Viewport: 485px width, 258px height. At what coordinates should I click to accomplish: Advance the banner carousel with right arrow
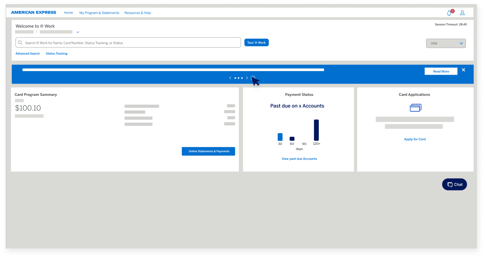coord(247,78)
